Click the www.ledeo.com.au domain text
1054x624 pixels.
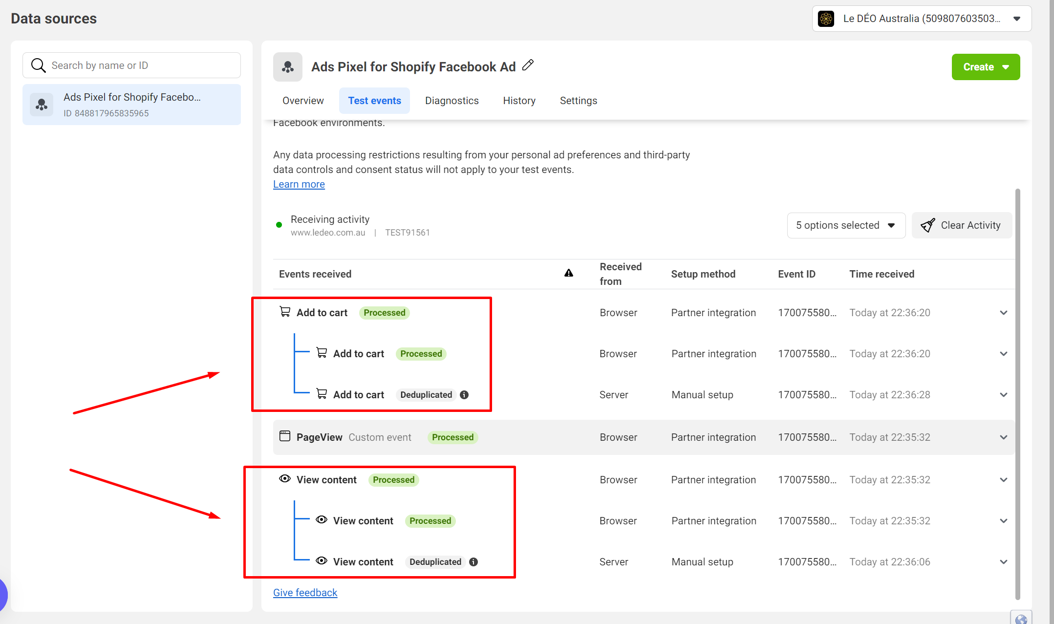[x=328, y=233]
